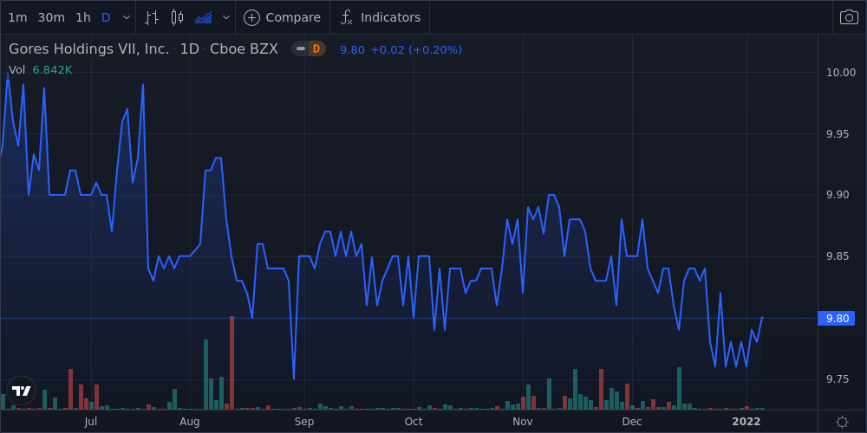Click the Cboe BZX exchange label
Screen dimensions: 867x433
(x=244, y=49)
